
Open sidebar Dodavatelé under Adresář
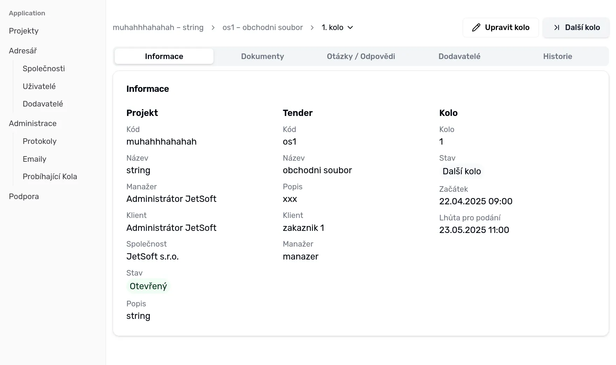43,104
